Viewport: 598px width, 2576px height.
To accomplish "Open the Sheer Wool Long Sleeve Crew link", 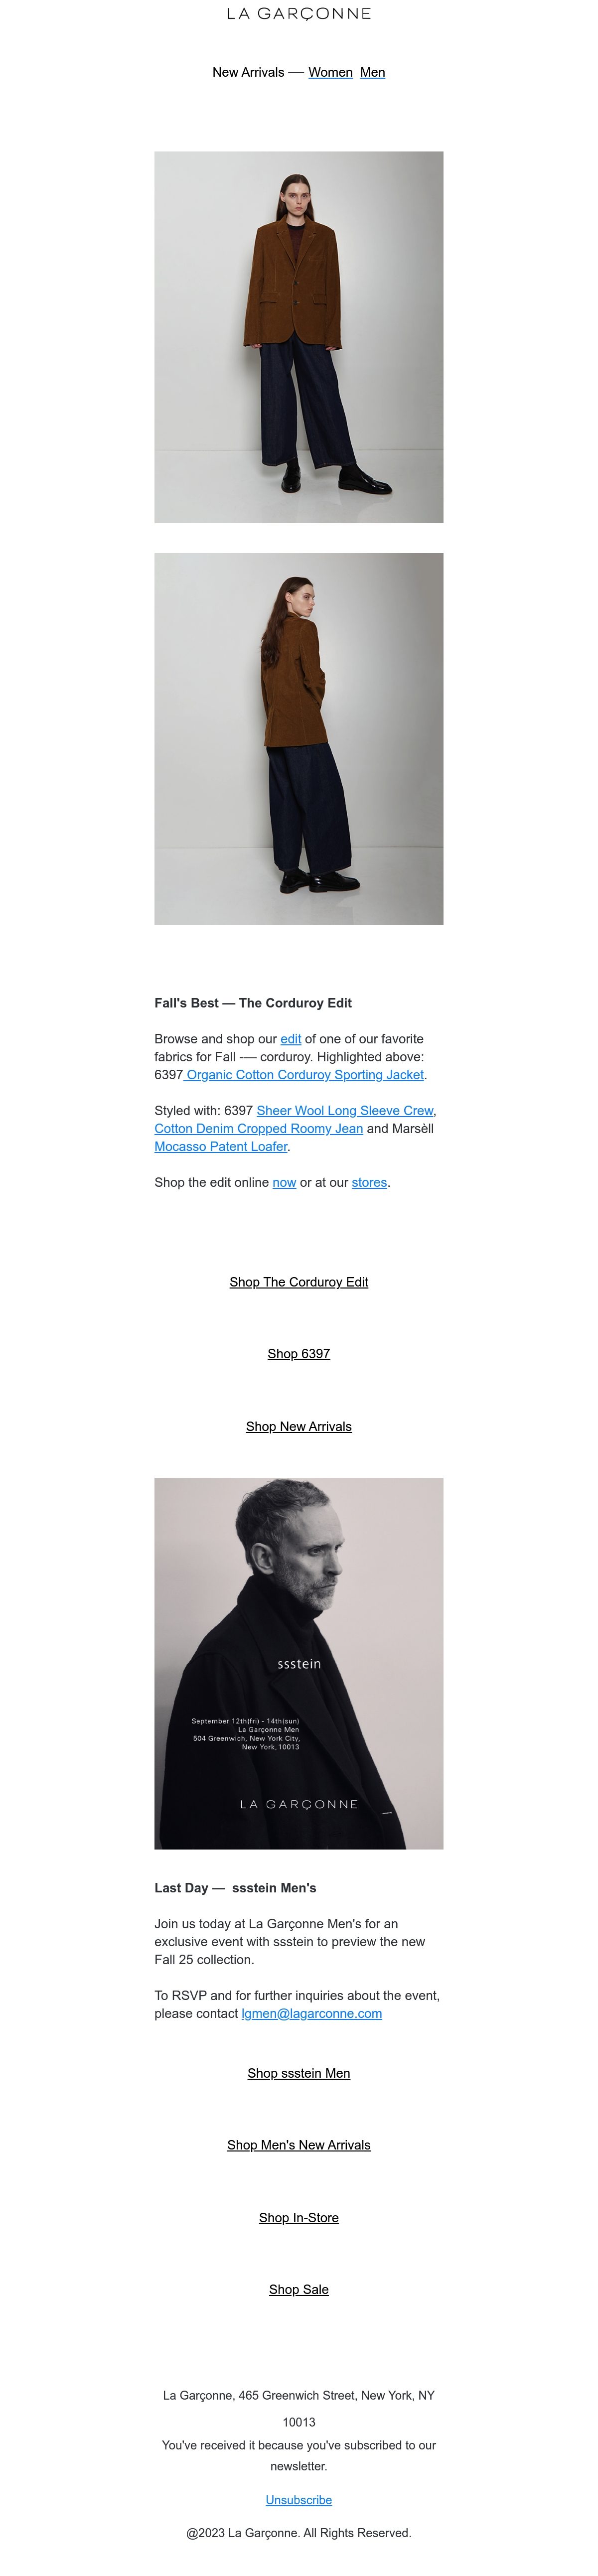I will tap(345, 1111).
